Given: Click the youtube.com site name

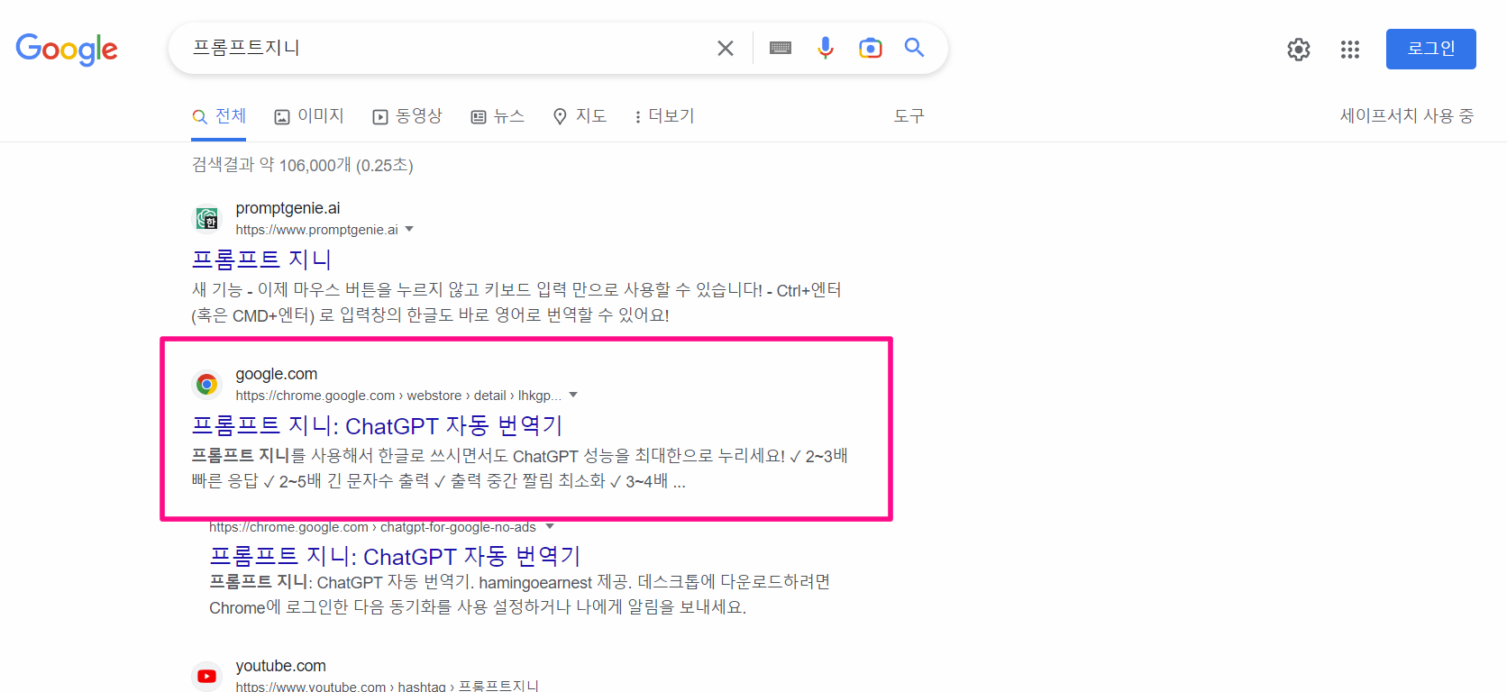Looking at the screenshot, I should pyautogui.click(x=280, y=666).
